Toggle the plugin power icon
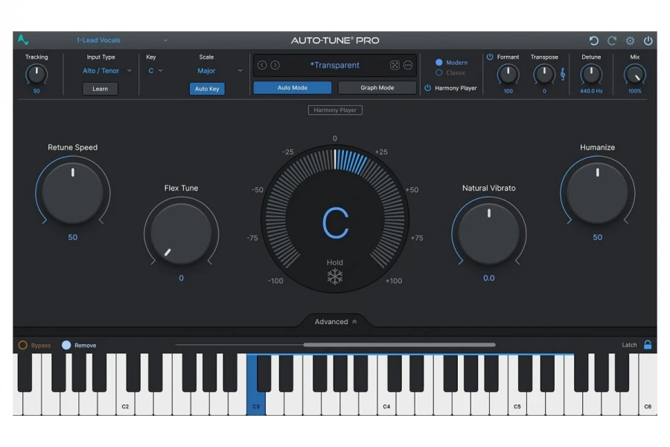The image size is (670, 447). coord(648,41)
